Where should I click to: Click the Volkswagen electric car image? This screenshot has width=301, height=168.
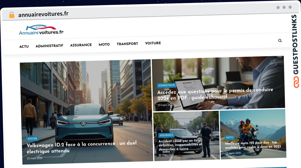pos(87,112)
